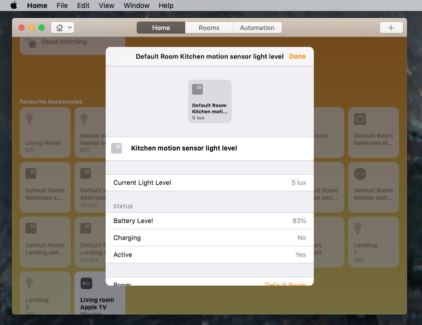Open the home selector dropdown in toolbar

pyautogui.click(x=63, y=28)
